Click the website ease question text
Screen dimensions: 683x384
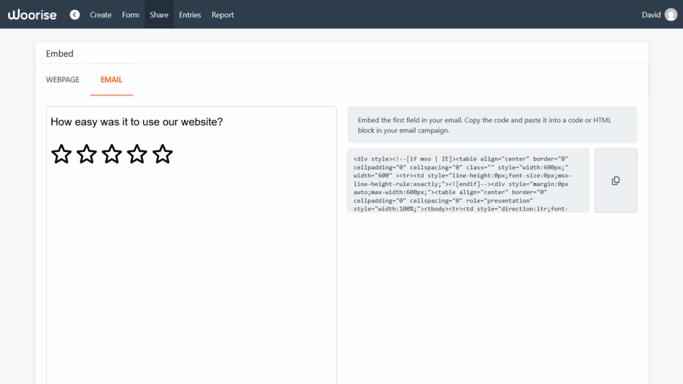point(137,122)
